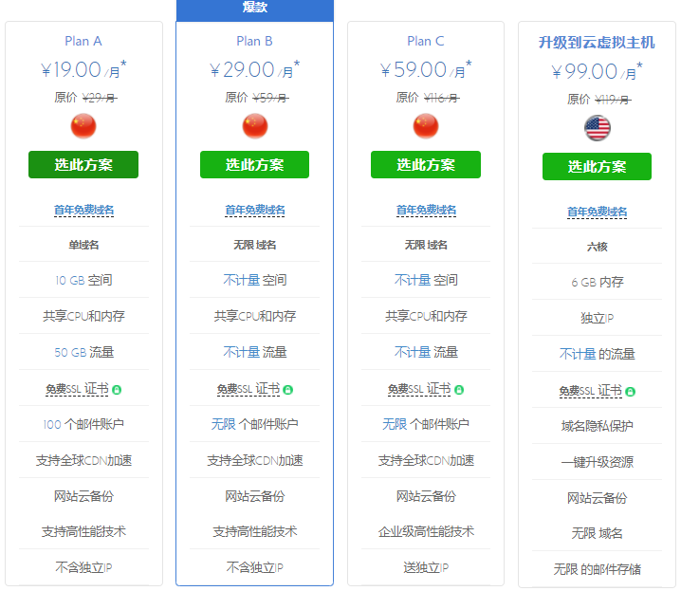The width and height of the screenshot is (681, 591).
Task: Click 不计量 的流量 in cloud hosting plan
Action: tap(598, 354)
